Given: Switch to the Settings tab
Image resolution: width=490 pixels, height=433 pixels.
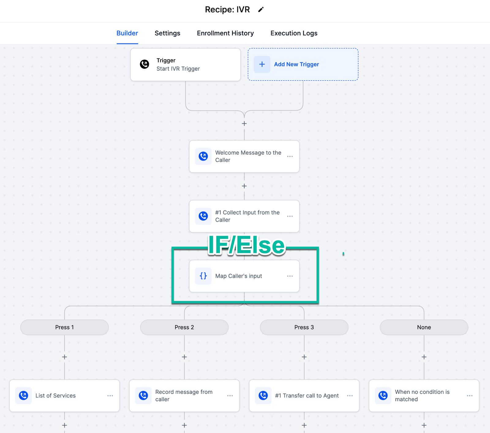Looking at the screenshot, I should tap(167, 33).
